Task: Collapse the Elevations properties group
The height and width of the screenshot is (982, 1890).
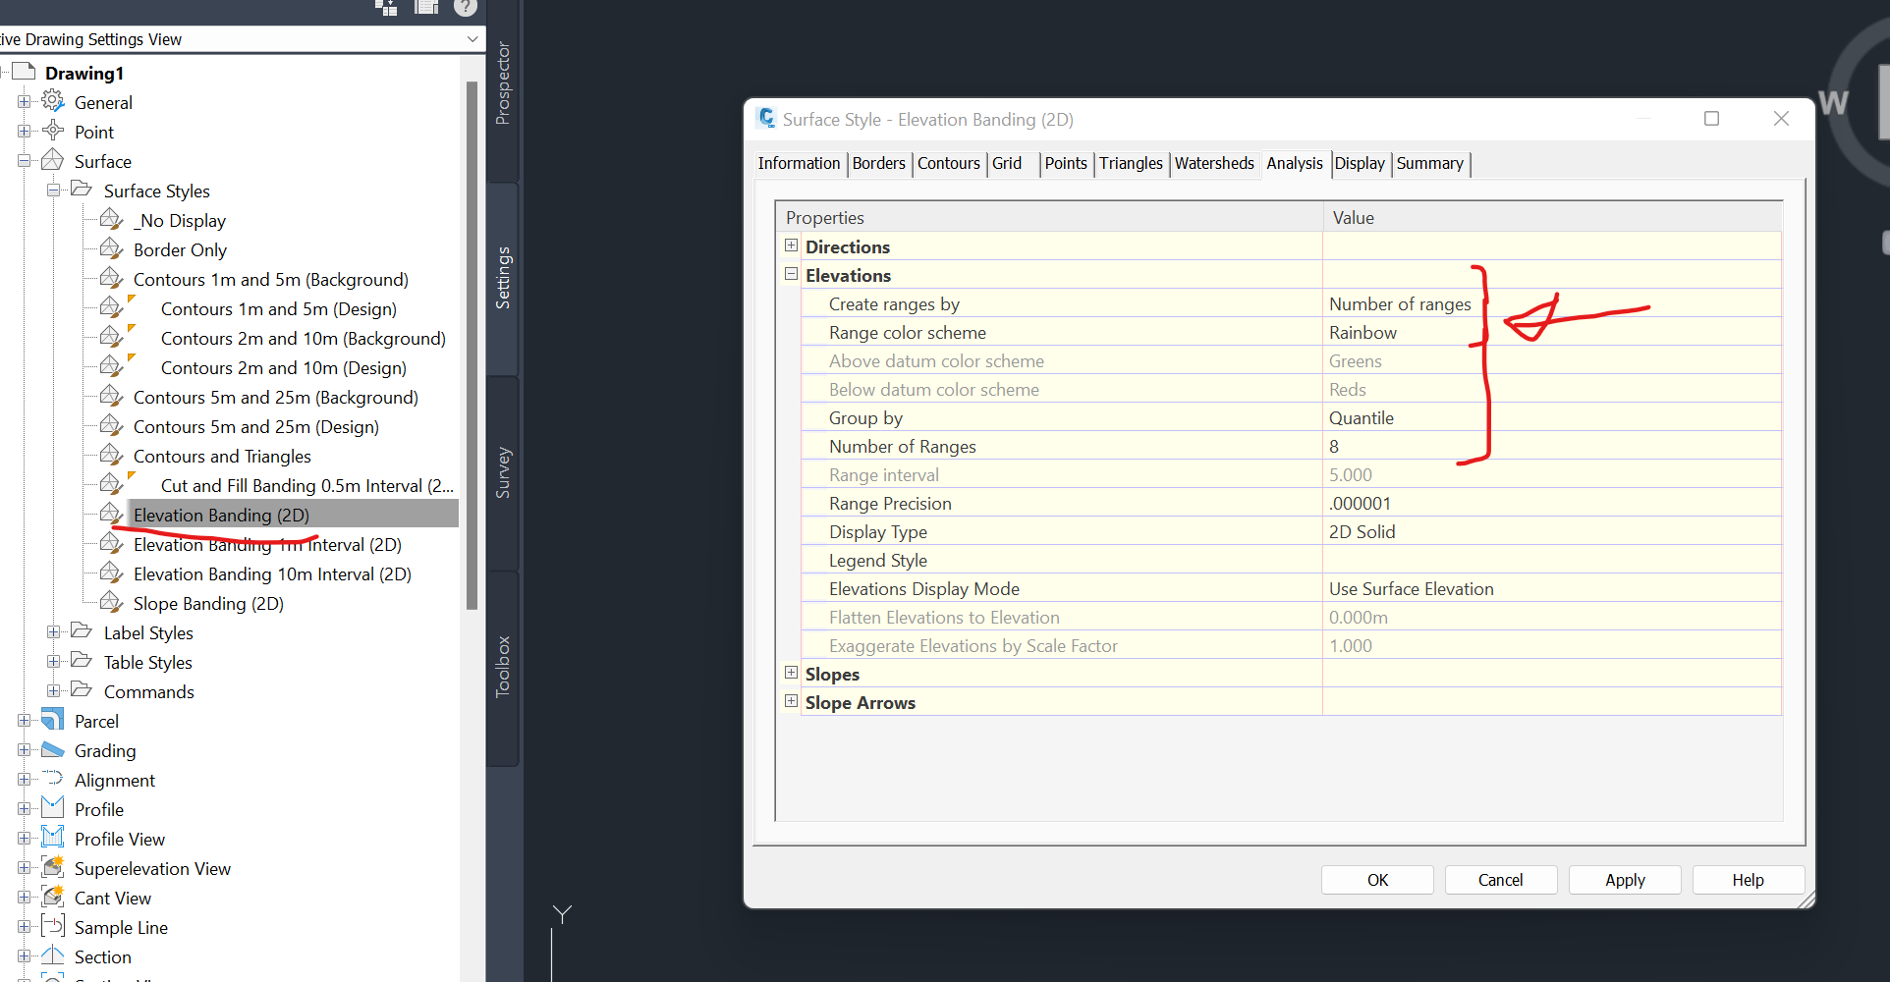Action: coord(792,273)
